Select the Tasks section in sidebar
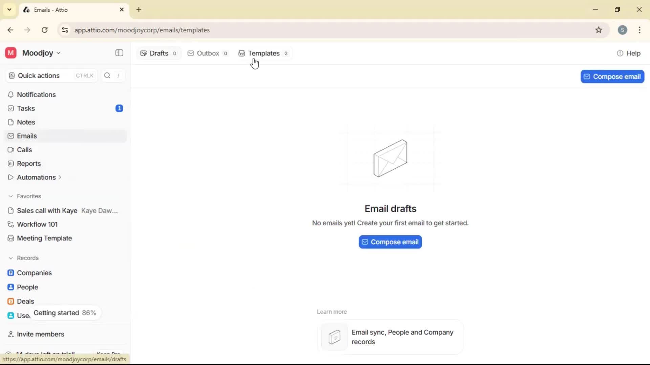This screenshot has width=650, height=365. click(26, 108)
